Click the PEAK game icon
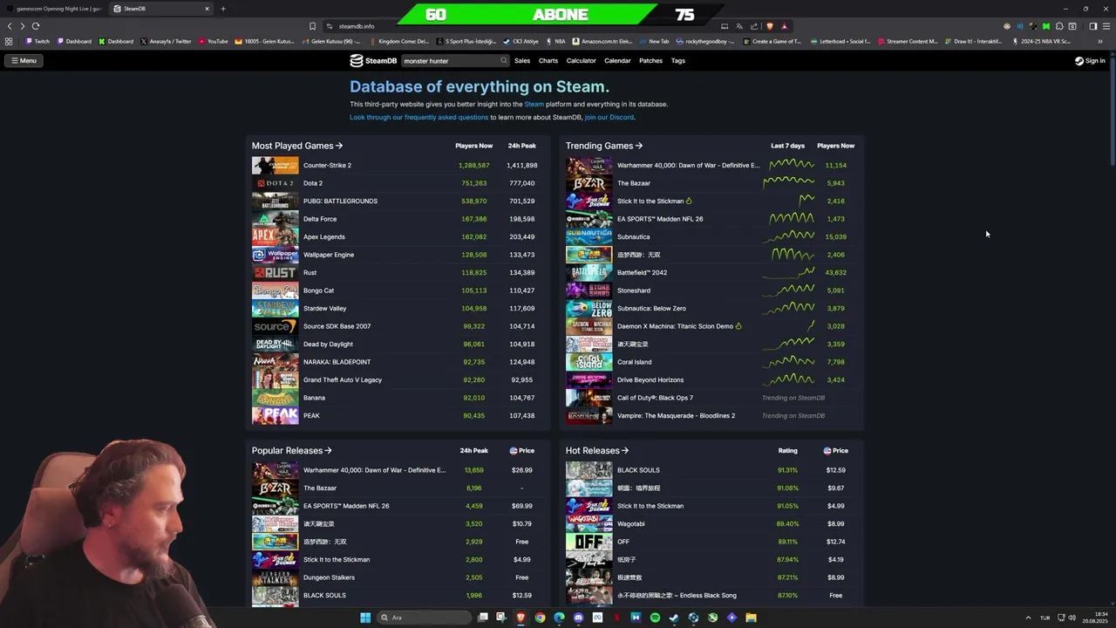 (275, 415)
